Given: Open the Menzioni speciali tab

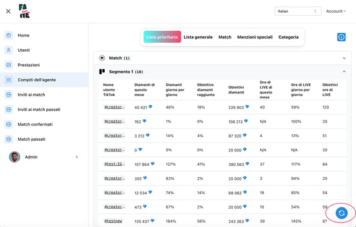Looking at the screenshot, I should point(255,37).
